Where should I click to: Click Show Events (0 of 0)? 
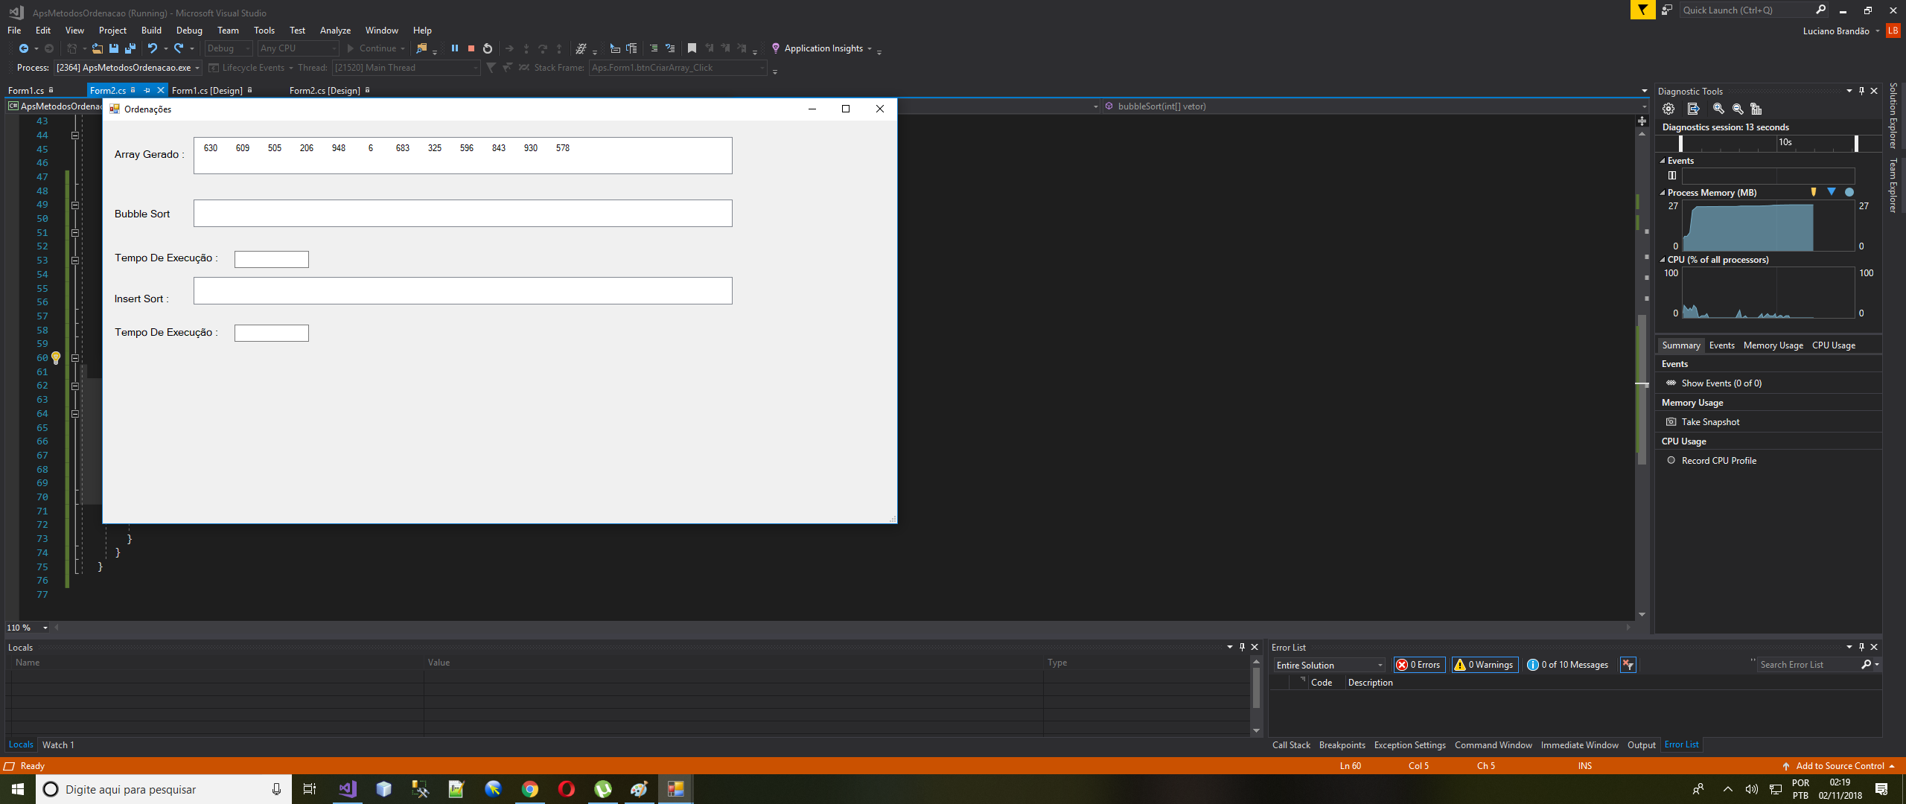click(1721, 383)
